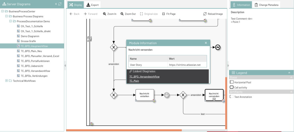Follow the TC_Main linked diagram link

coord(134,81)
